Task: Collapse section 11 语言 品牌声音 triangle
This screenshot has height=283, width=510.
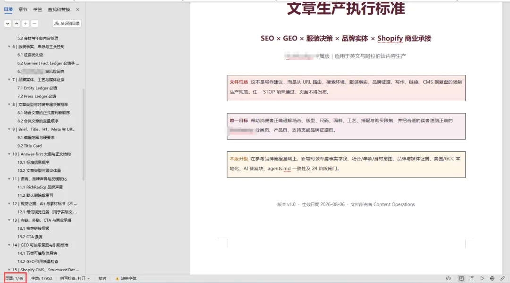Action: (9, 179)
